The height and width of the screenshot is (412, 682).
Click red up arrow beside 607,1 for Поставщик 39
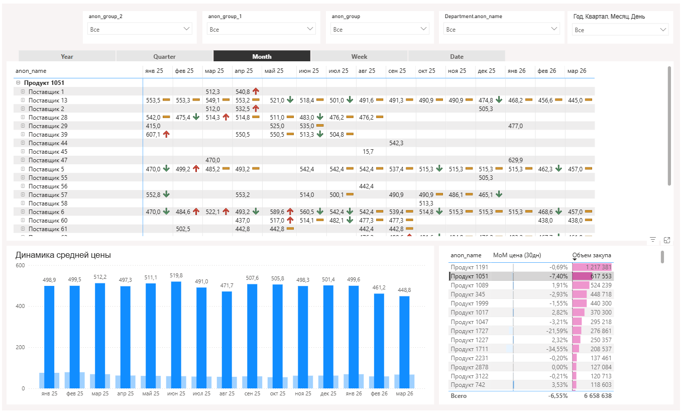(166, 134)
